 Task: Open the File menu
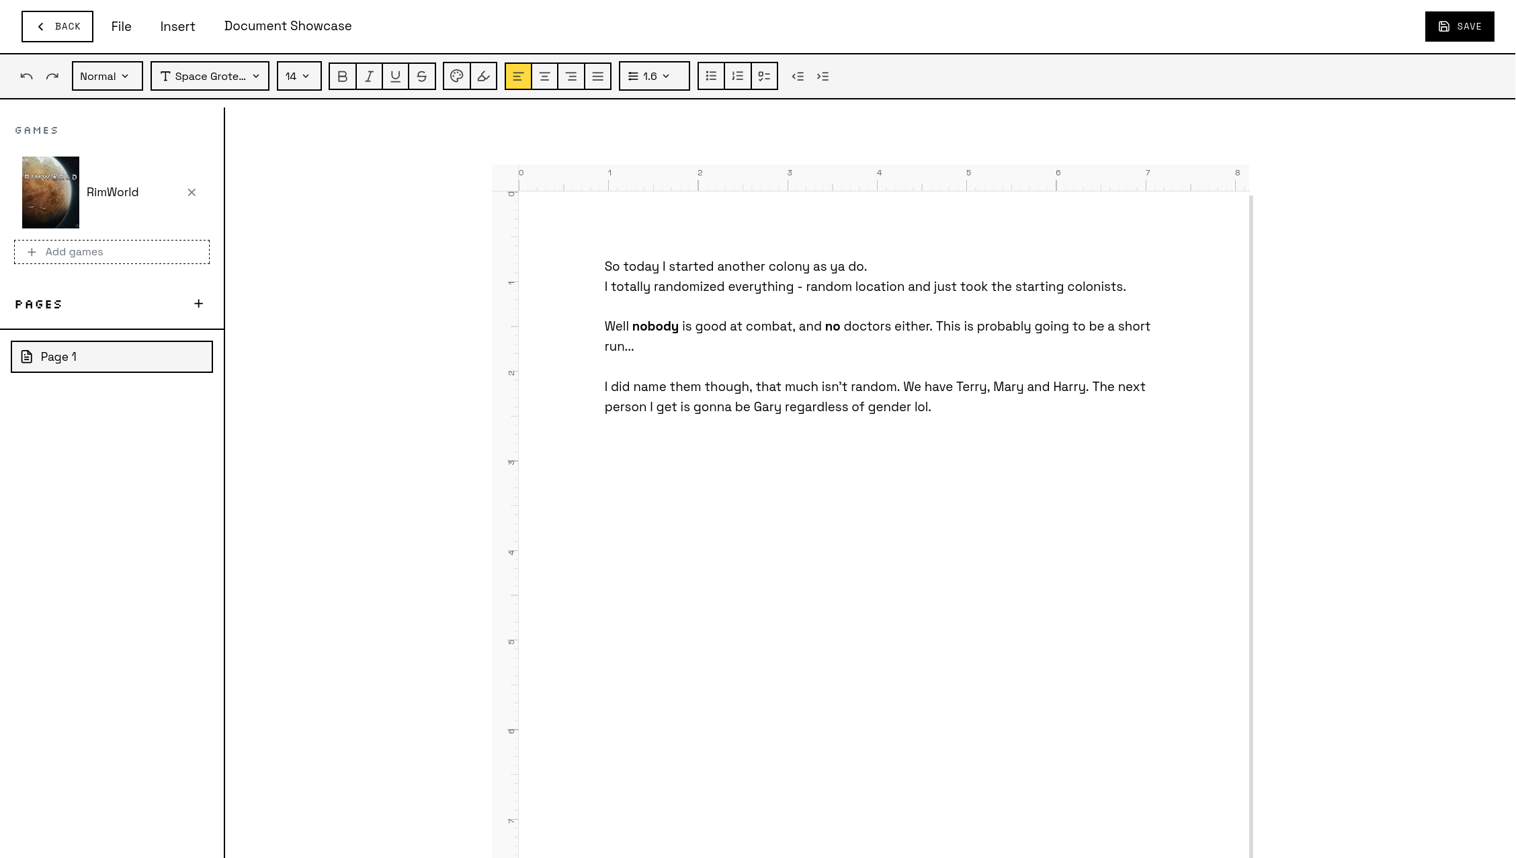122,26
